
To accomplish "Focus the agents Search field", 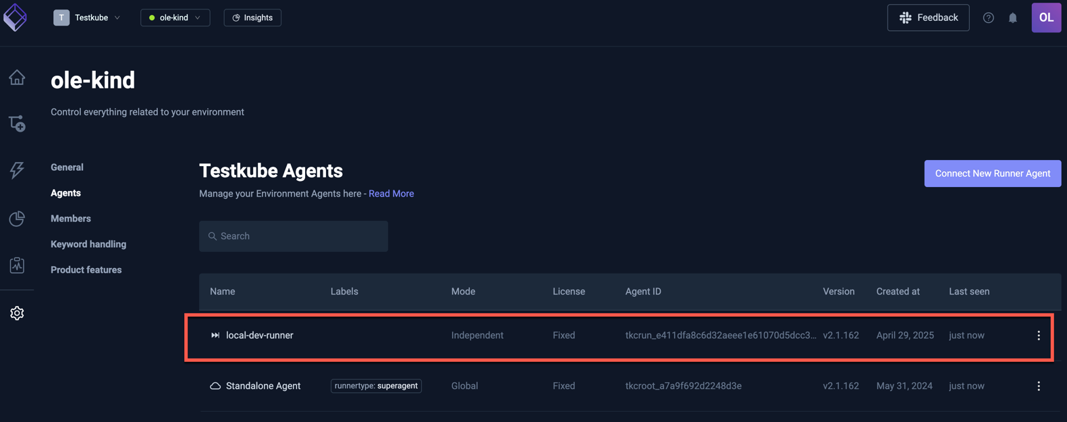I will 294,236.
